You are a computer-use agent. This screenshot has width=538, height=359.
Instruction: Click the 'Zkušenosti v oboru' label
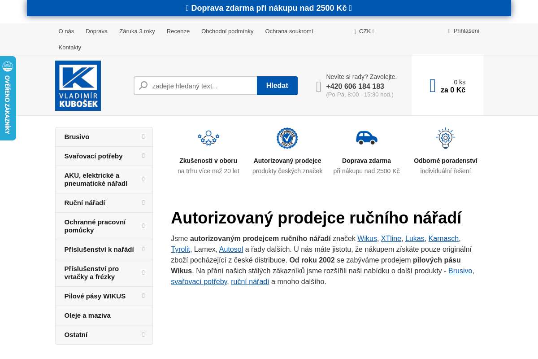click(x=208, y=161)
